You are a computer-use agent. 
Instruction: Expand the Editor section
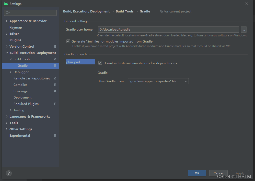click(x=7, y=34)
